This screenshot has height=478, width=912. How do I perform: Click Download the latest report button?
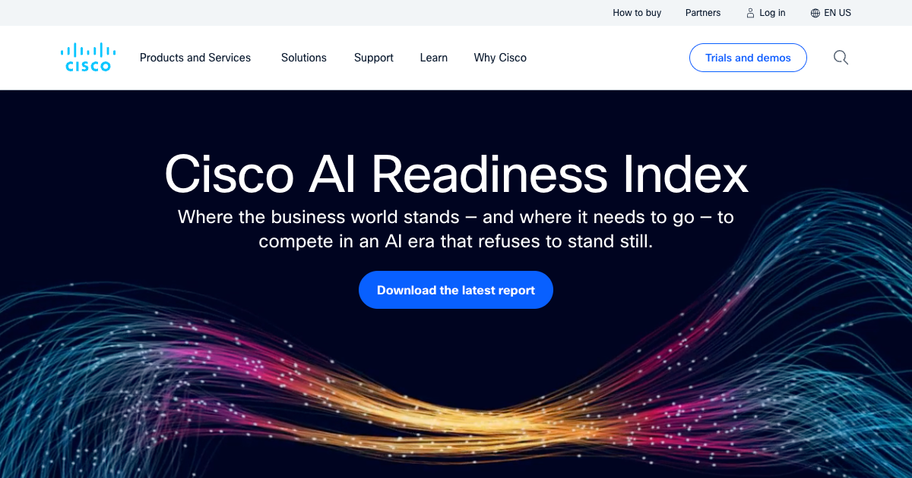coord(456,290)
